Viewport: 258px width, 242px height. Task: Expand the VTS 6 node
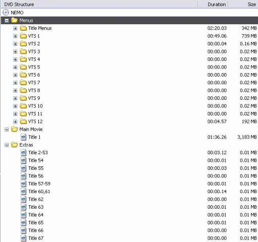click(15, 75)
